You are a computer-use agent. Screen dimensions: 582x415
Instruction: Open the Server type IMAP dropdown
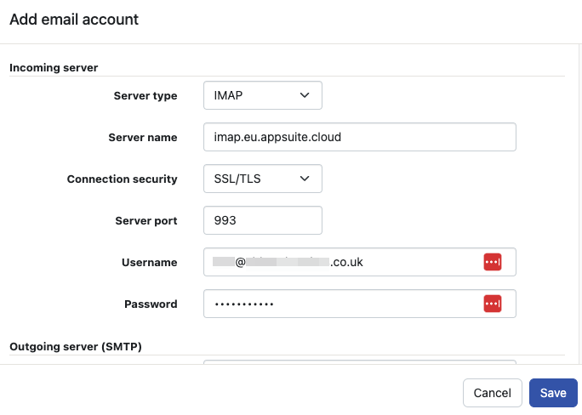click(262, 95)
